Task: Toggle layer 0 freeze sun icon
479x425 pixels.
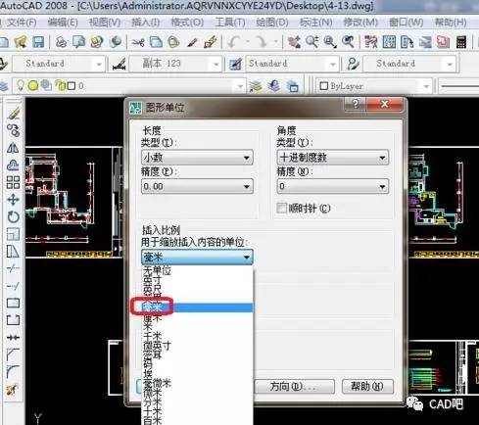Action: coord(33,85)
